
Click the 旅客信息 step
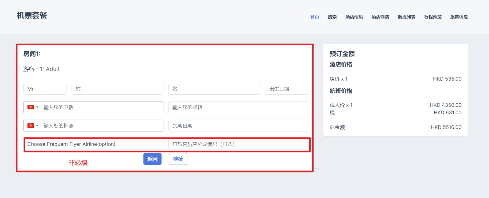(459, 17)
